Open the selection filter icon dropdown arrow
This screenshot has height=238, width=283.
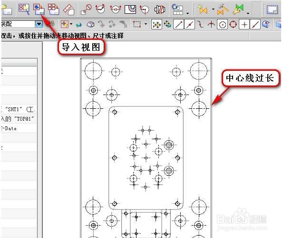coord(71,24)
